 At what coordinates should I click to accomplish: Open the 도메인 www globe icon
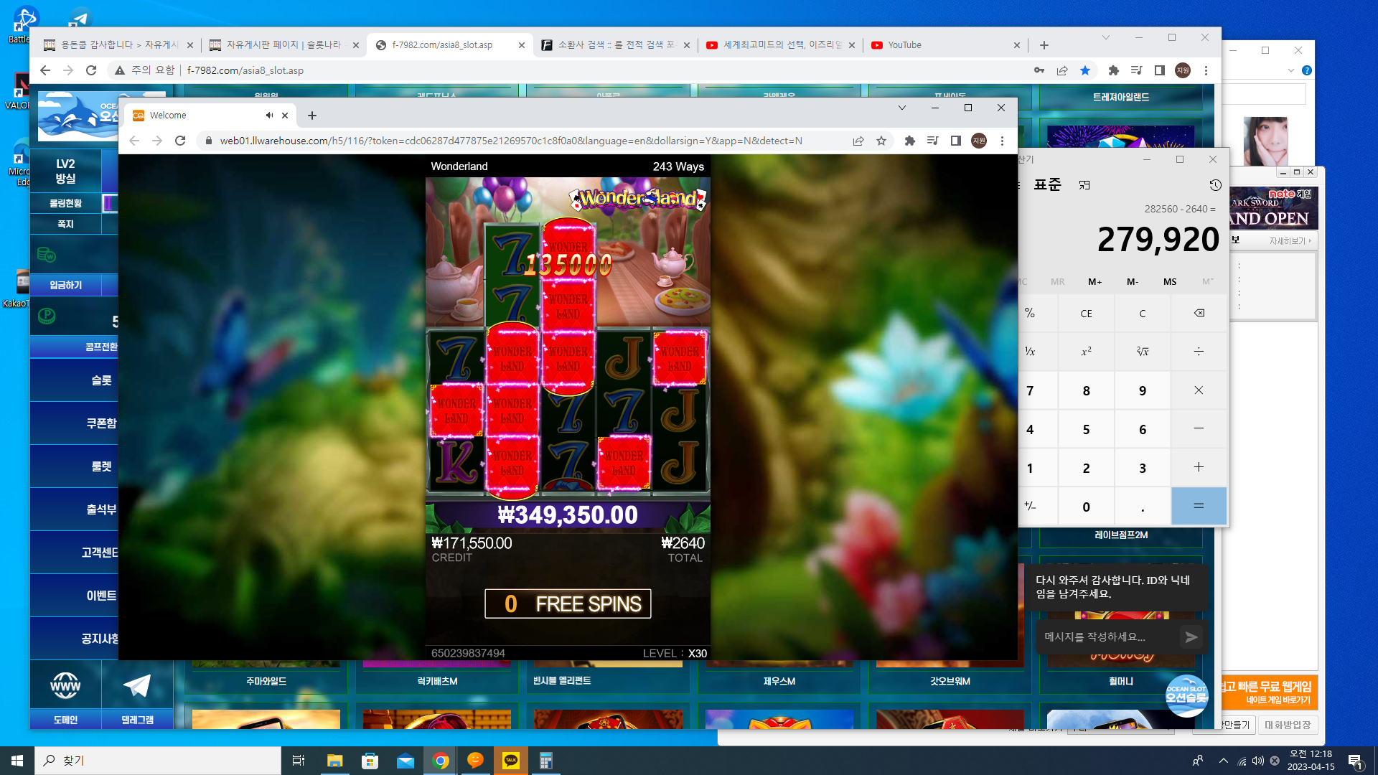coord(65,686)
